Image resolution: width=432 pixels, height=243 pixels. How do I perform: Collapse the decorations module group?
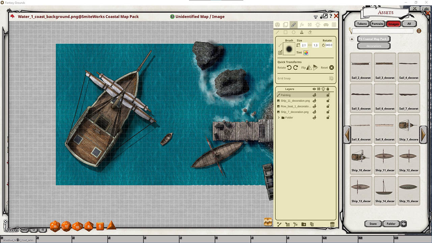click(x=374, y=46)
